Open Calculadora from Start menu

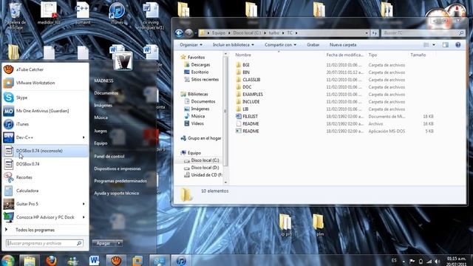(45, 191)
